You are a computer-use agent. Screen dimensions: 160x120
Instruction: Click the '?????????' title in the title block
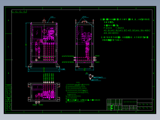(130, 102)
